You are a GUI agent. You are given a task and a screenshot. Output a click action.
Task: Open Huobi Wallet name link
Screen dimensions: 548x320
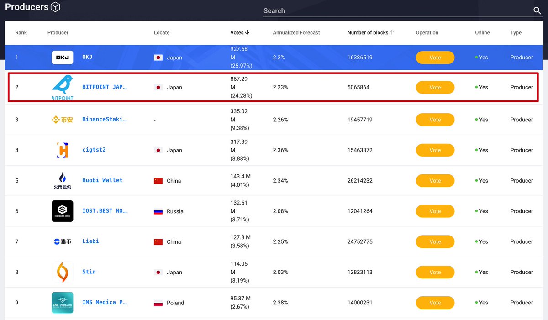[x=102, y=180]
